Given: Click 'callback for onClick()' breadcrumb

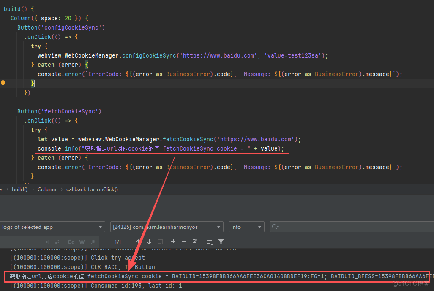Looking at the screenshot, I should click(92, 189).
